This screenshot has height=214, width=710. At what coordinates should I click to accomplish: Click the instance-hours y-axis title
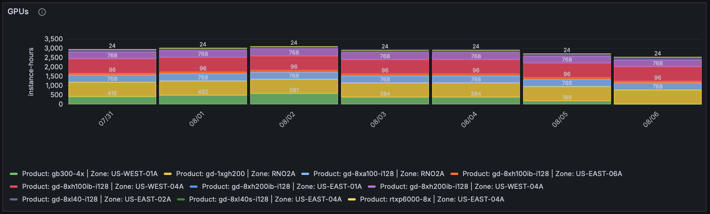[31, 72]
